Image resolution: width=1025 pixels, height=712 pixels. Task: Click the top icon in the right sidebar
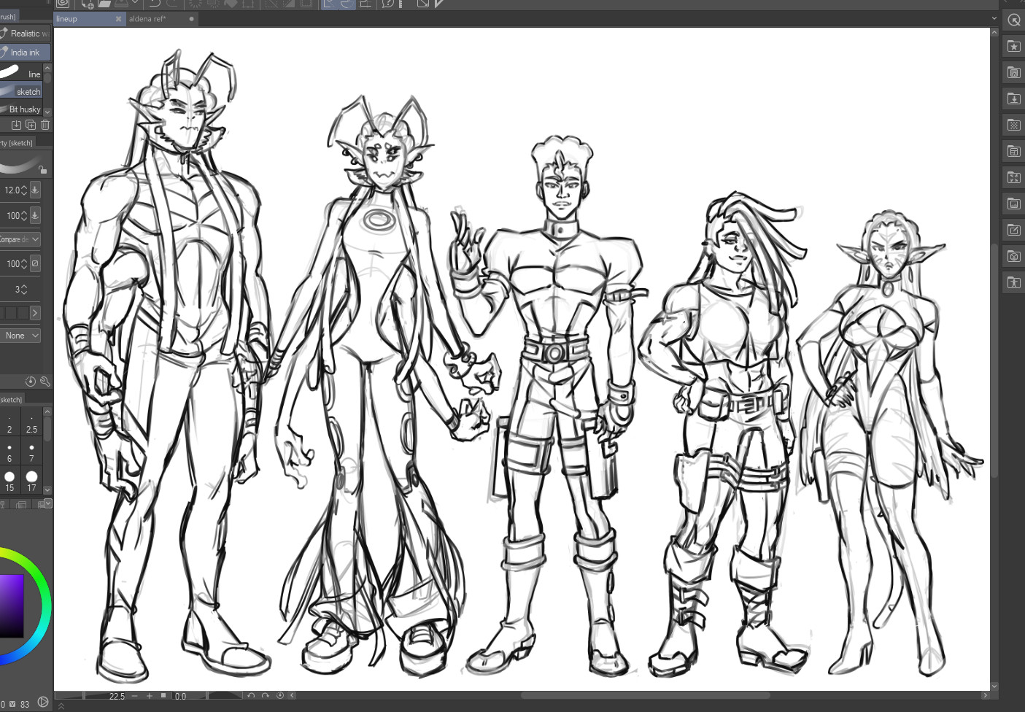click(1013, 20)
